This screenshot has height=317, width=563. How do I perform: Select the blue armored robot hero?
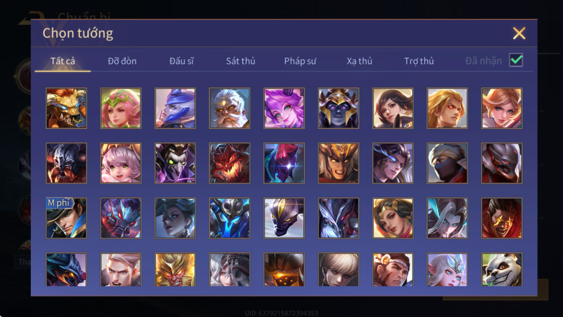click(x=229, y=218)
